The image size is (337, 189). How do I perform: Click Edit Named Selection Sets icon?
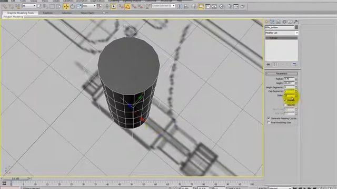148,7
